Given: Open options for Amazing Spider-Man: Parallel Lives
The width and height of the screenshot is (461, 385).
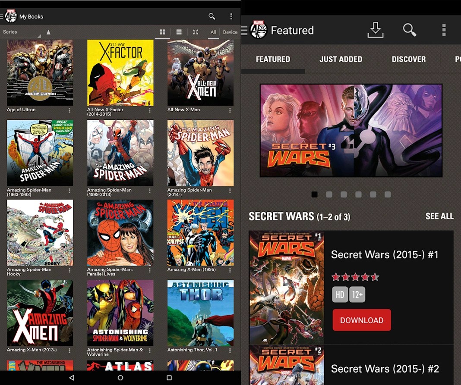Looking at the screenshot, I should pyautogui.click(x=150, y=270).
